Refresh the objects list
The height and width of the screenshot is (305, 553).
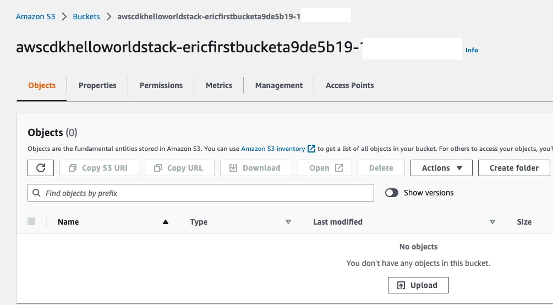coord(41,168)
